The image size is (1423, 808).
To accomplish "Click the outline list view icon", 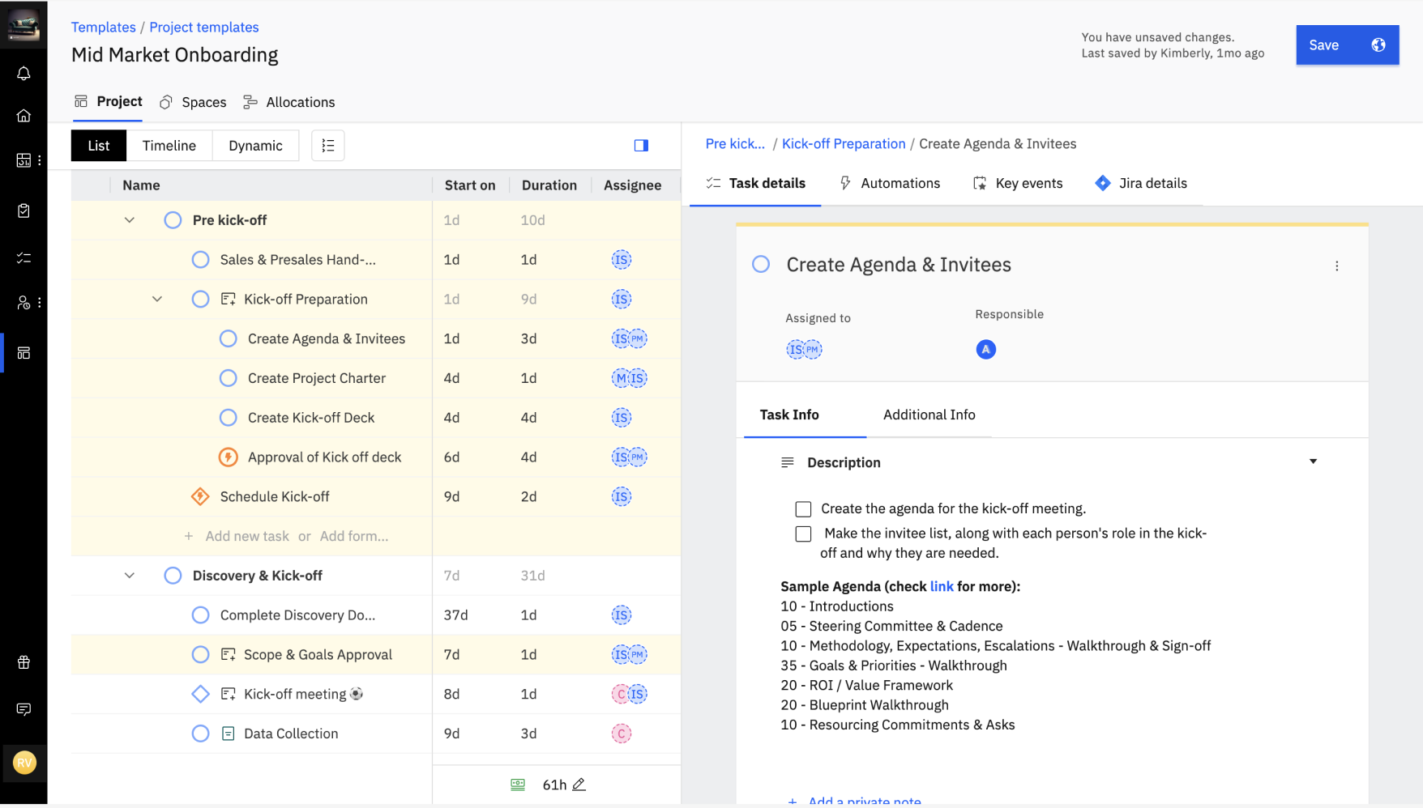I will (x=328, y=146).
